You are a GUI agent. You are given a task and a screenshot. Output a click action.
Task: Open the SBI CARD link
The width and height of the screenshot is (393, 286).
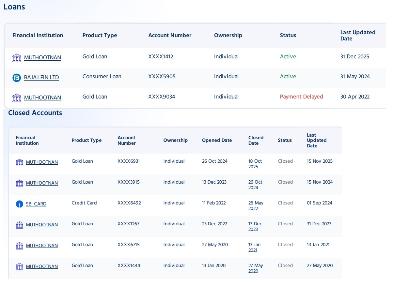pyautogui.click(x=36, y=204)
